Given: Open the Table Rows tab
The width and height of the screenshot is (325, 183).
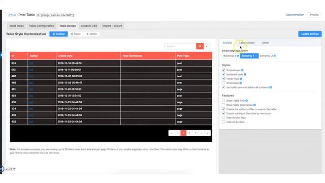Looking at the screenshot, I should [17, 26].
